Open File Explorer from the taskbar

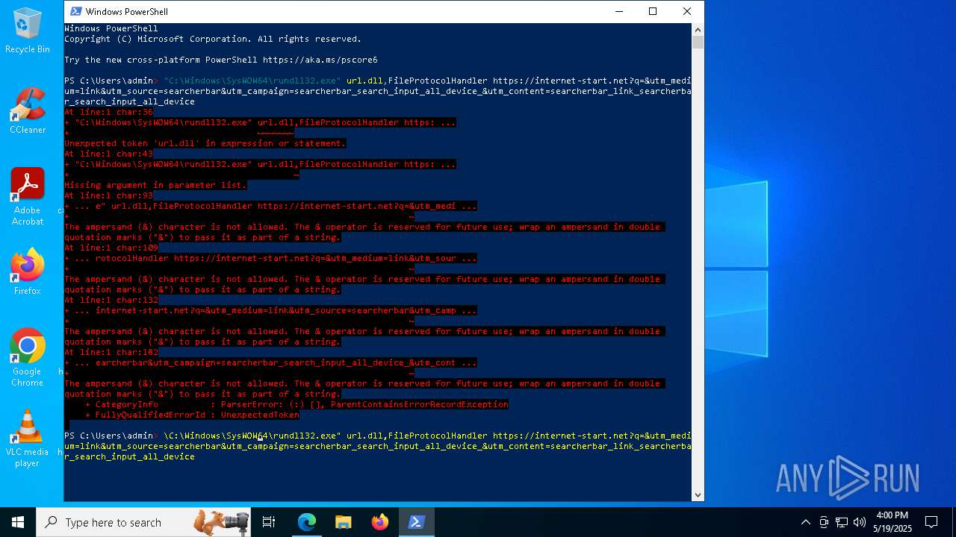[344, 522]
